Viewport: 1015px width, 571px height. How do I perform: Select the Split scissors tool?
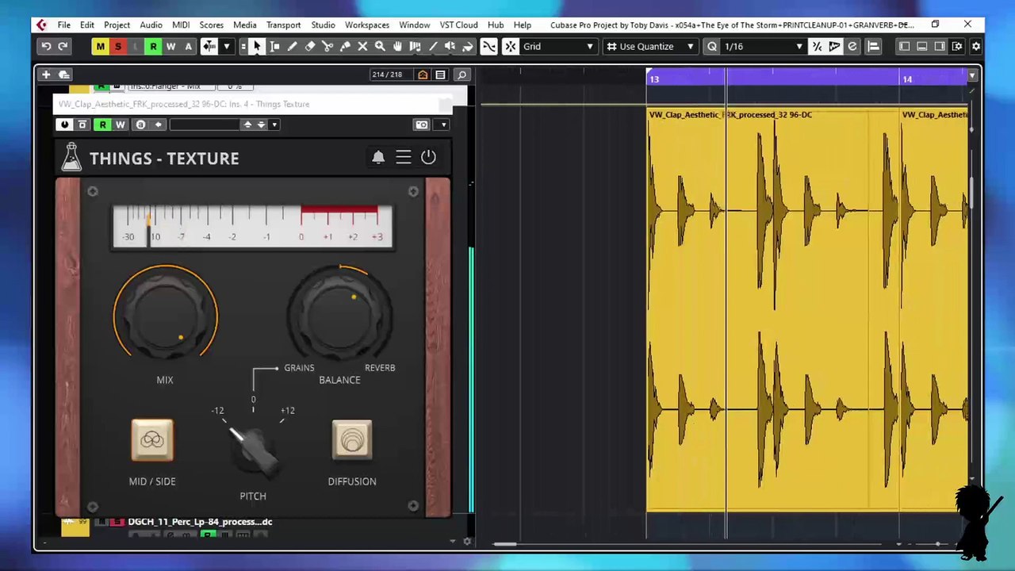327,47
